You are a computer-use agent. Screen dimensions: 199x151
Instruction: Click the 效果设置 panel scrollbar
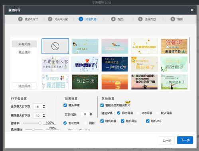click(x=98, y=107)
